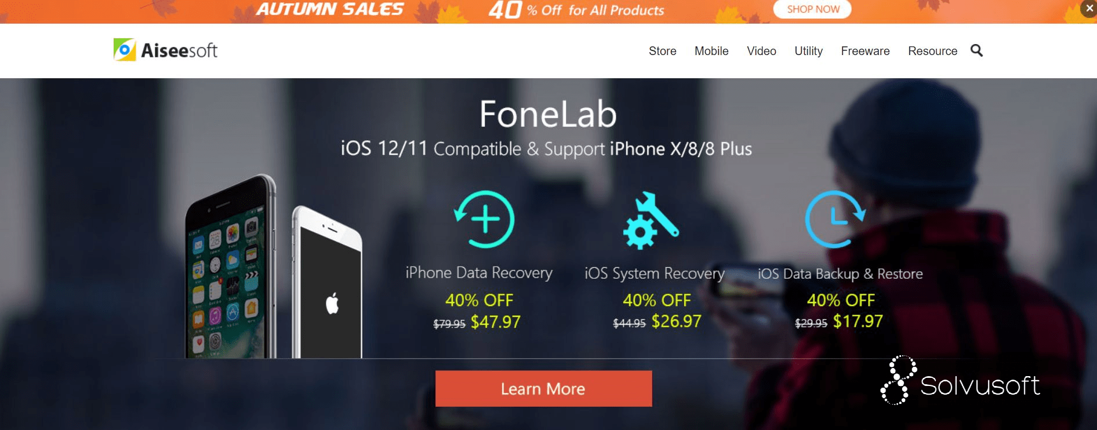Close the Autumn Sales banner

click(x=1089, y=9)
